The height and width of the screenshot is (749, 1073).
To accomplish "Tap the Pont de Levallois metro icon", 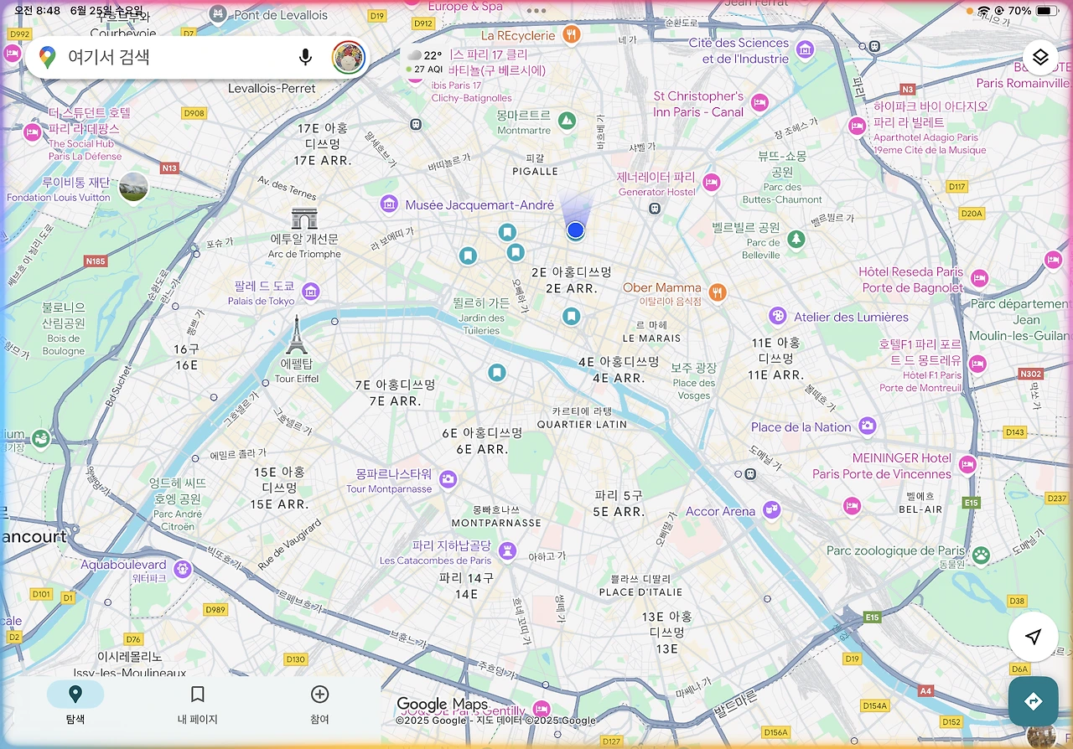I will coord(219,14).
